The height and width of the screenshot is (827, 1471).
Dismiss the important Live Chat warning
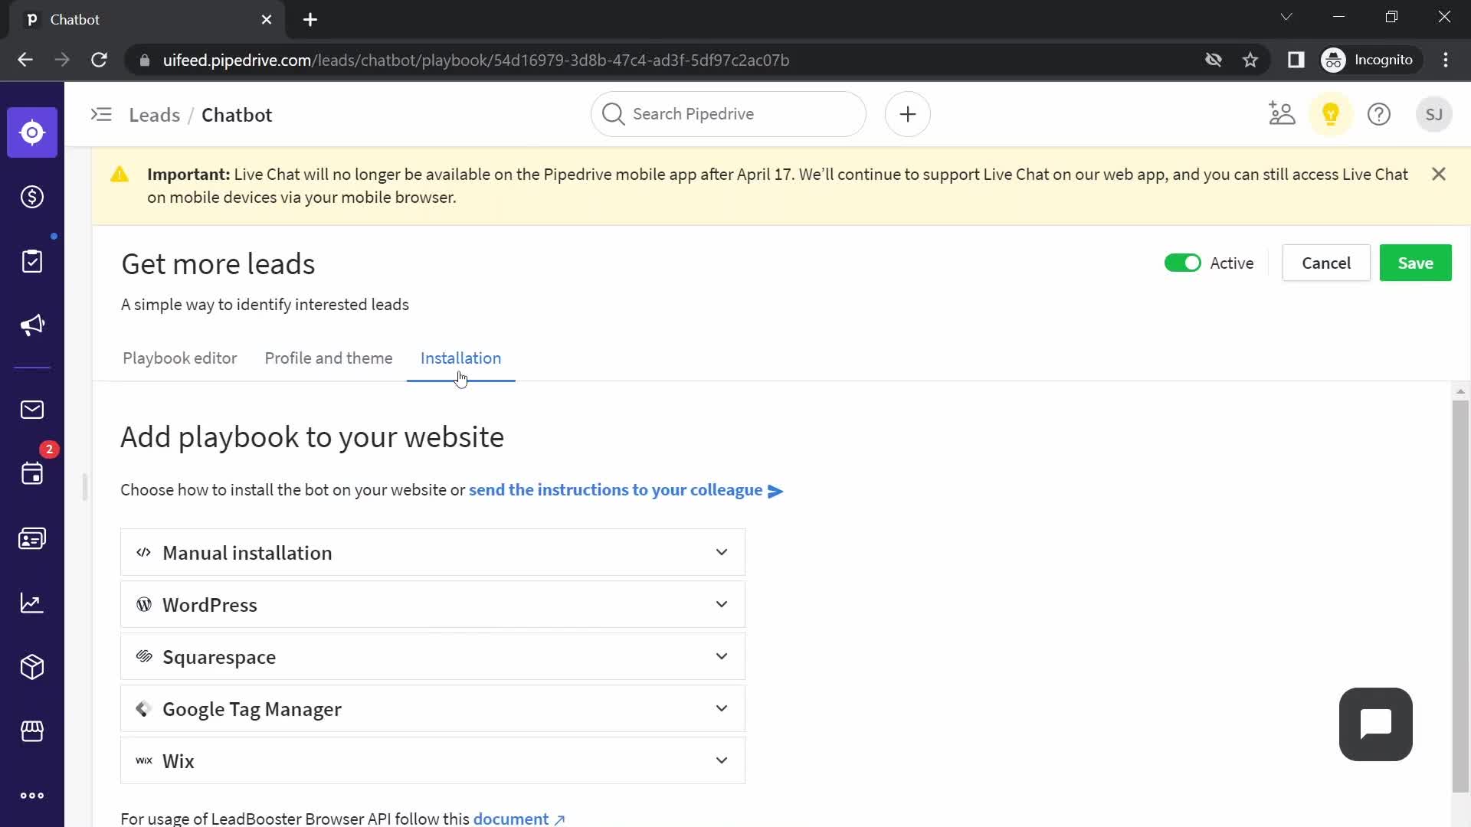point(1439,174)
